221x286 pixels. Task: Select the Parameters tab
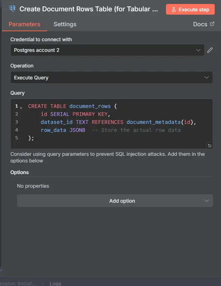click(x=25, y=24)
